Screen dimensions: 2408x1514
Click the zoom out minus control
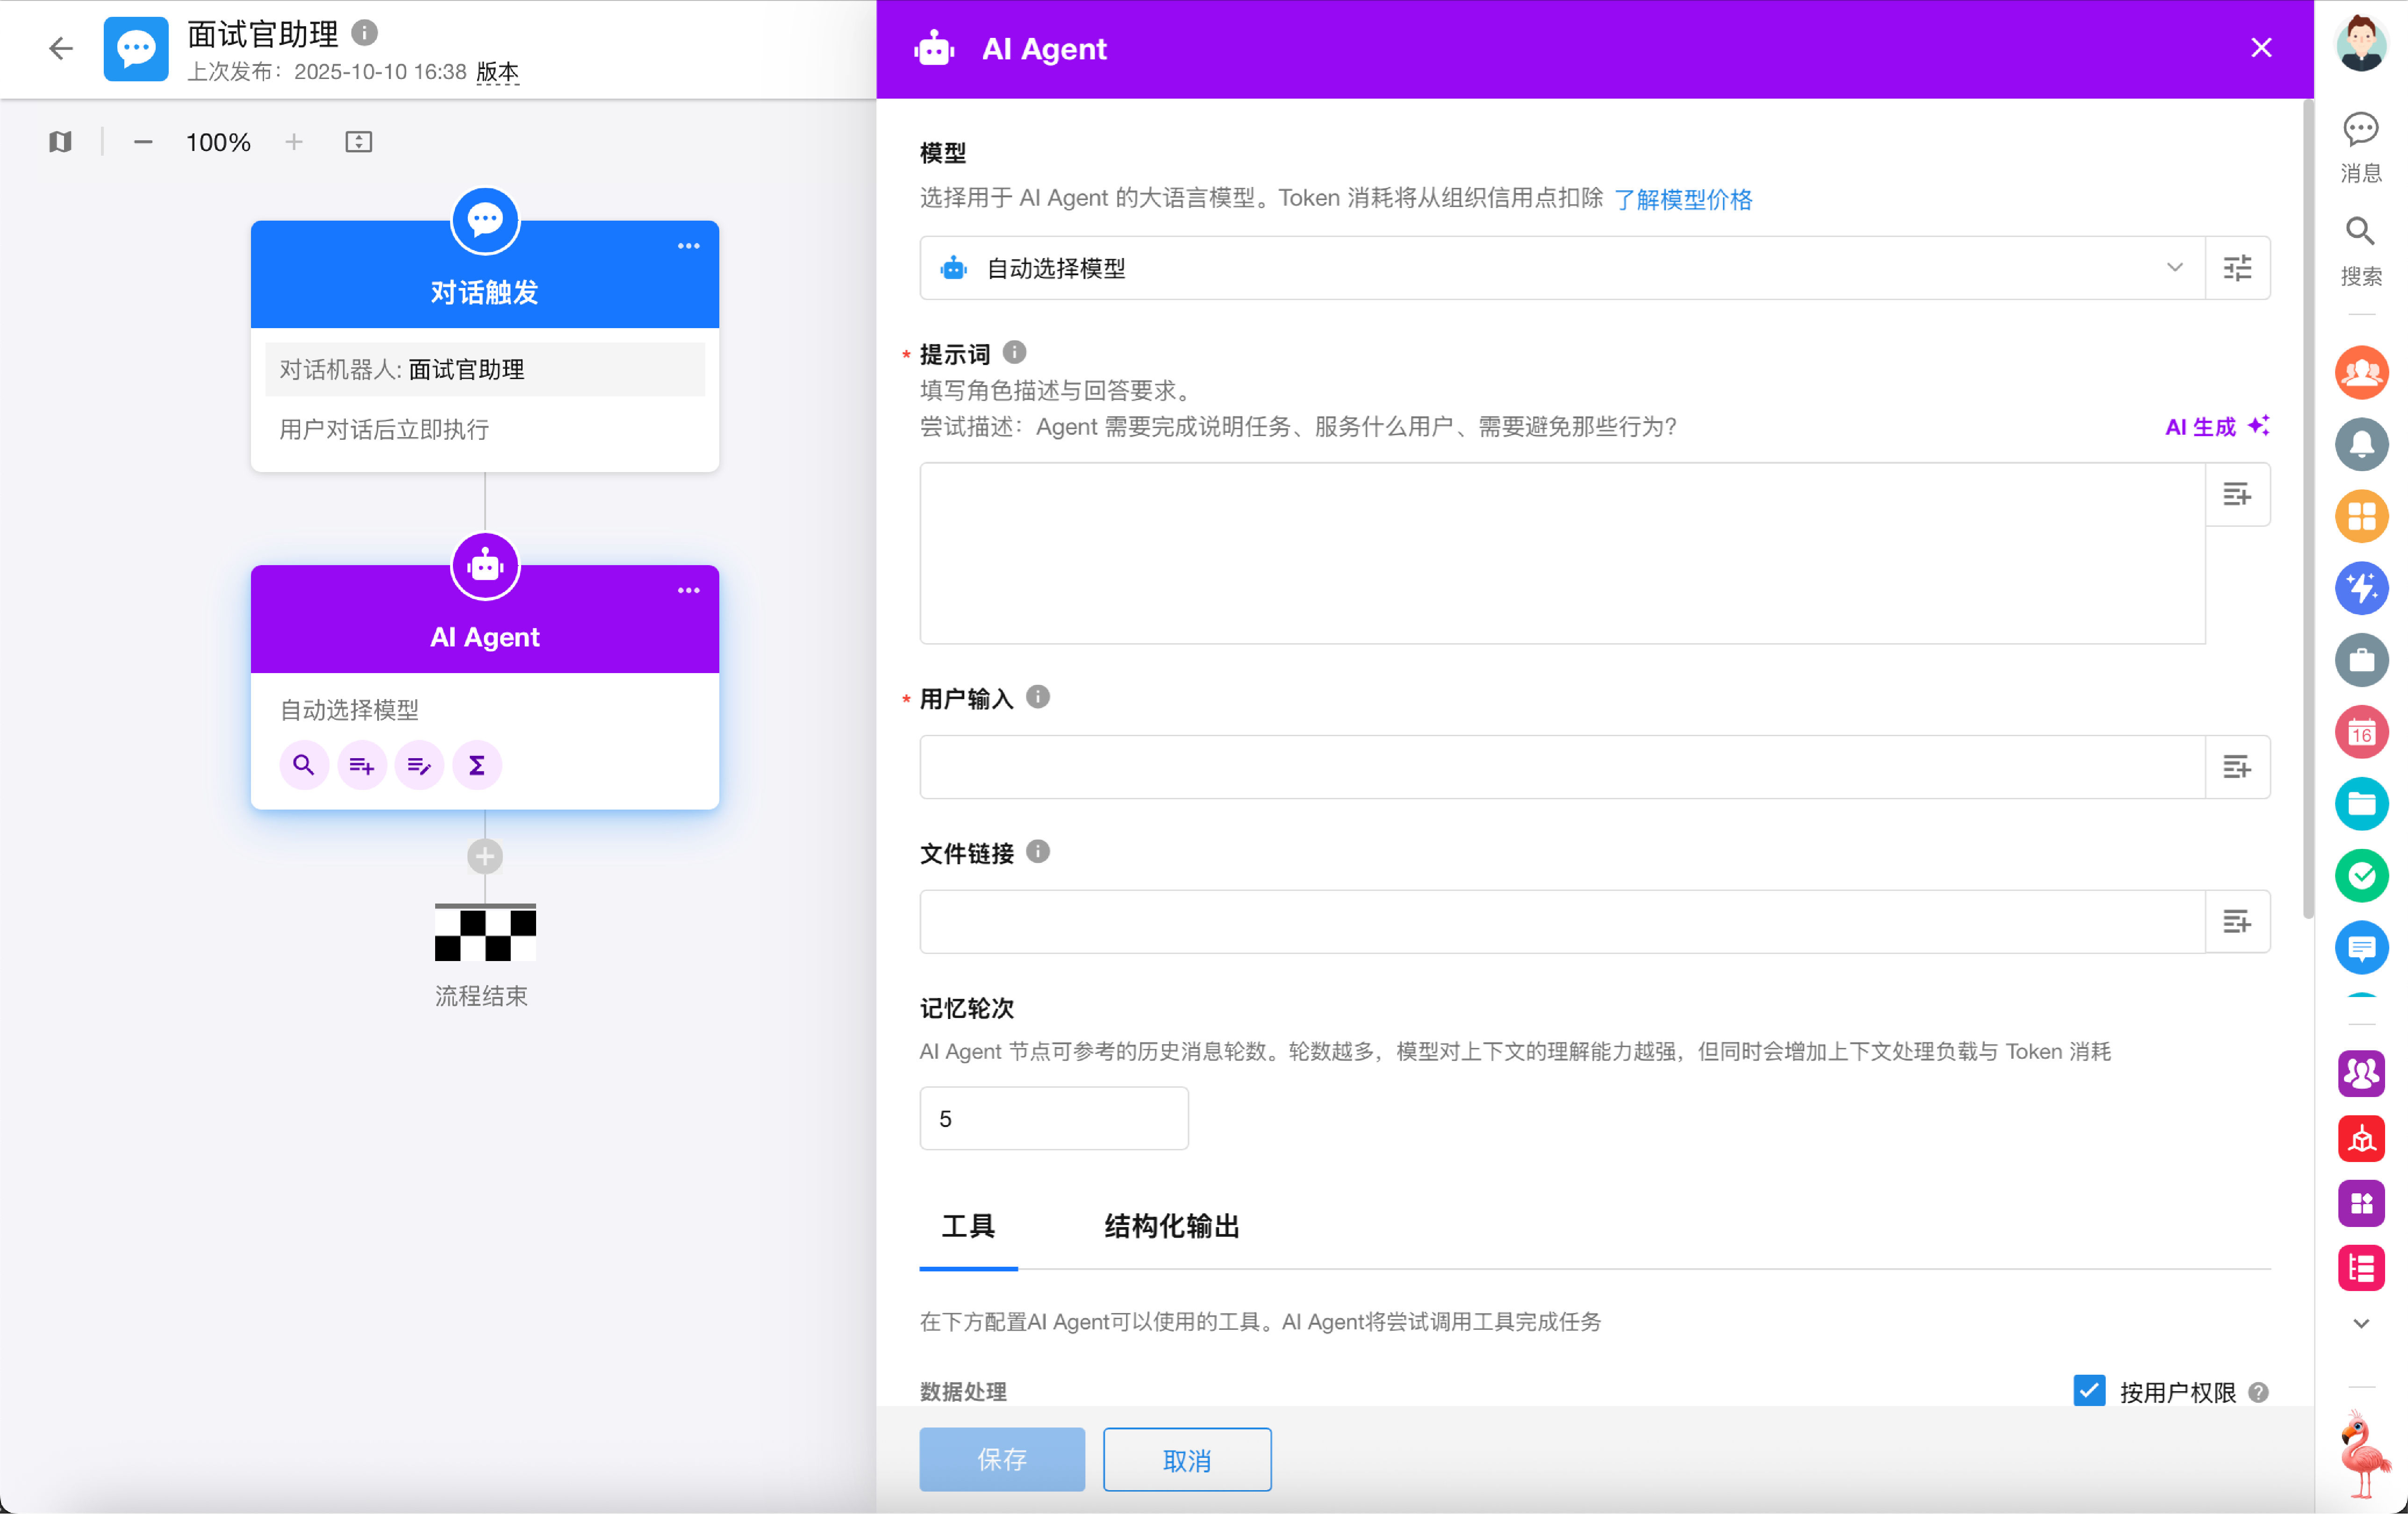143,142
